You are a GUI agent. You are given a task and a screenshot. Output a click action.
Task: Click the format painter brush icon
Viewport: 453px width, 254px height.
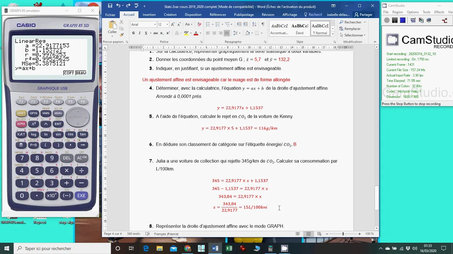coord(122,35)
